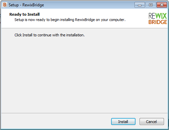Click the "Setup is now ready" description sentence
Screen dimensions: 169x130
point(70,20)
